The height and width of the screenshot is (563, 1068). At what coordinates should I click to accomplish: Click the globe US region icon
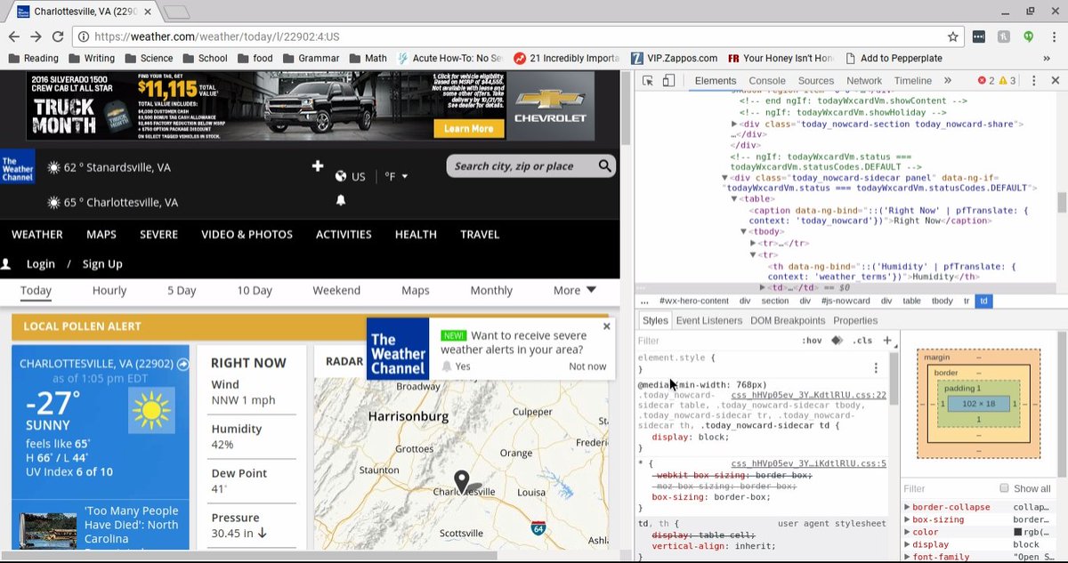(341, 176)
